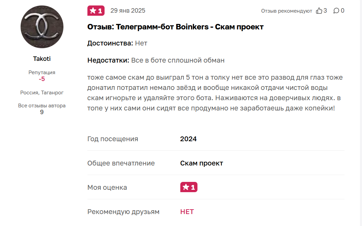Screen dimensions: 362x226
Task: Open comments via speech bubble icon
Action: click(336, 11)
